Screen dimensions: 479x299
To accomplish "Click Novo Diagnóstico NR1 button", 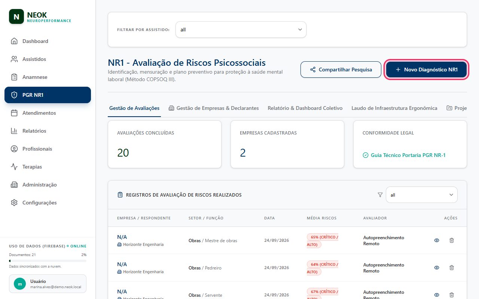I will point(427,70).
